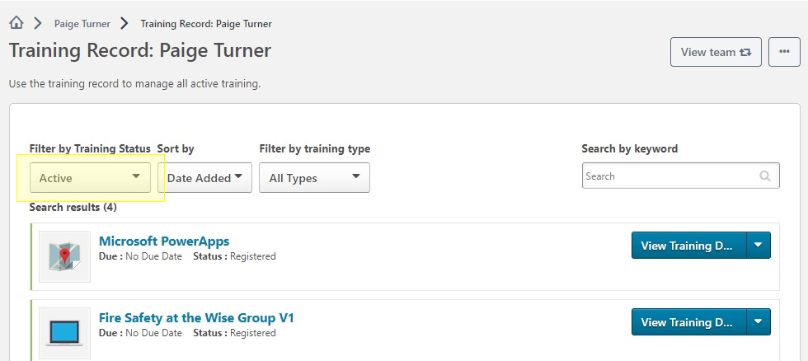The height and width of the screenshot is (361, 808).
Task: Expand arrow beside Microsoft PowerApps View Training button
Action: 759,246
